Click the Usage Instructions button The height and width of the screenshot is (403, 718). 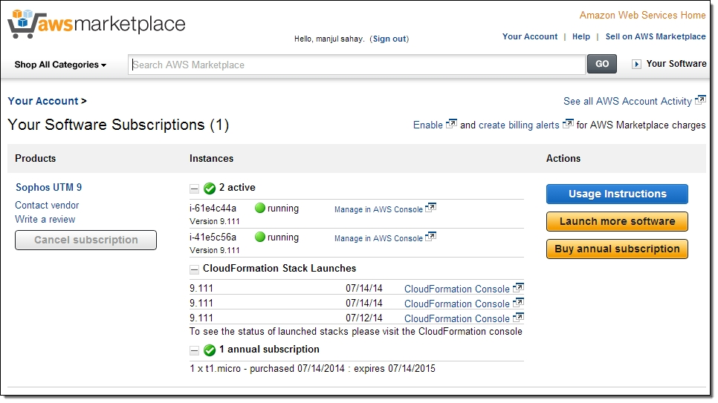point(617,194)
